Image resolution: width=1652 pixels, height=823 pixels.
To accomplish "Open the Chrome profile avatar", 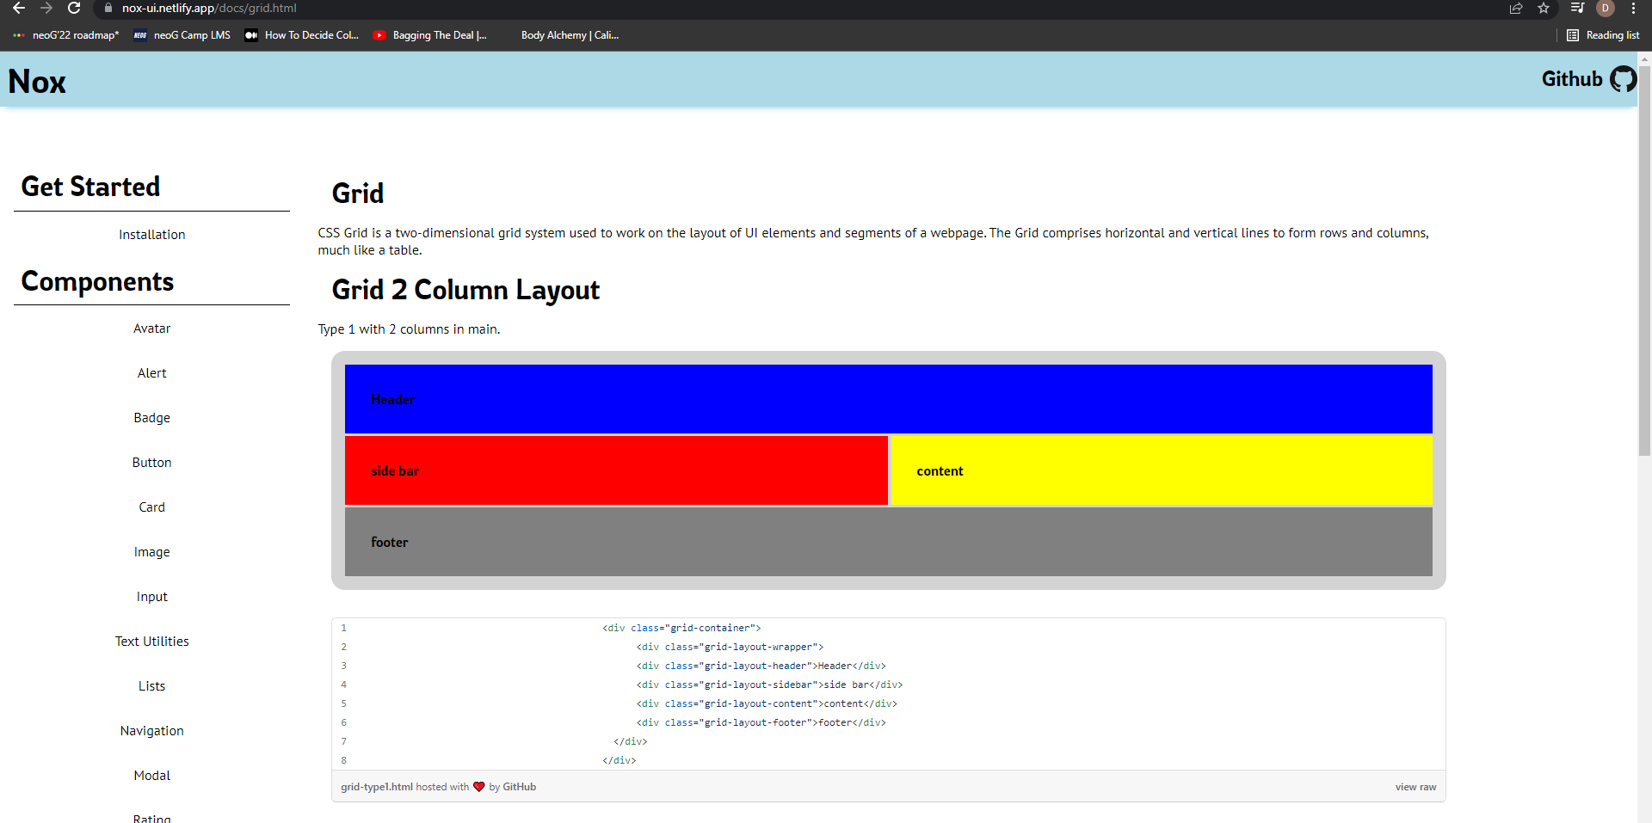I will click(x=1605, y=9).
